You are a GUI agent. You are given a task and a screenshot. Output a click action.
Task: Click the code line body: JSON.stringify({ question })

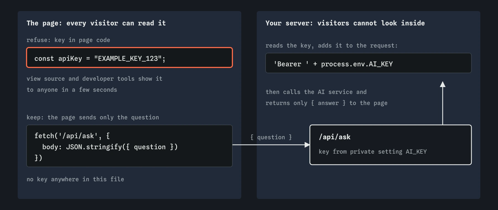click(110, 147)
